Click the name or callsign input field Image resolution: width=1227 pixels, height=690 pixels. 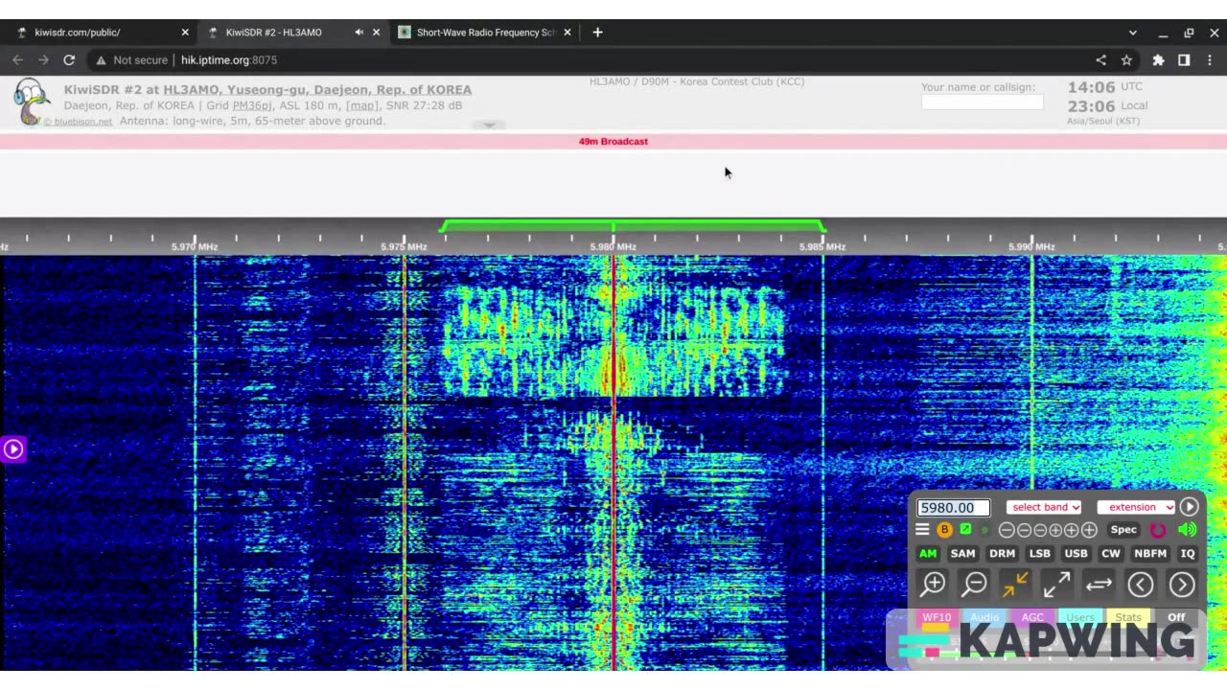pos(982,102)
